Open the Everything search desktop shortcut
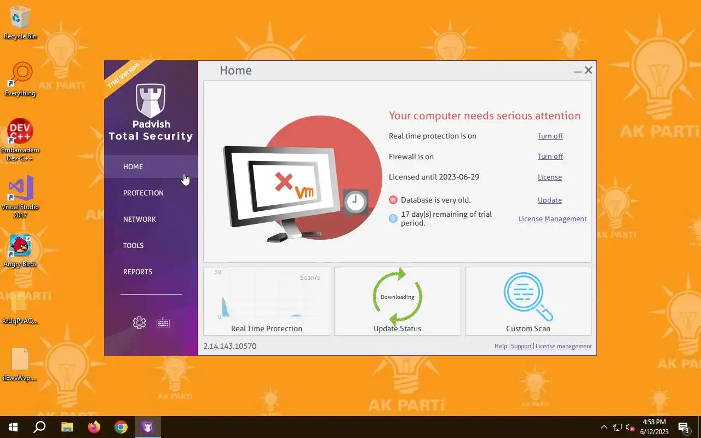Viewport: 701px width, 438px height. tap(20, 79)
